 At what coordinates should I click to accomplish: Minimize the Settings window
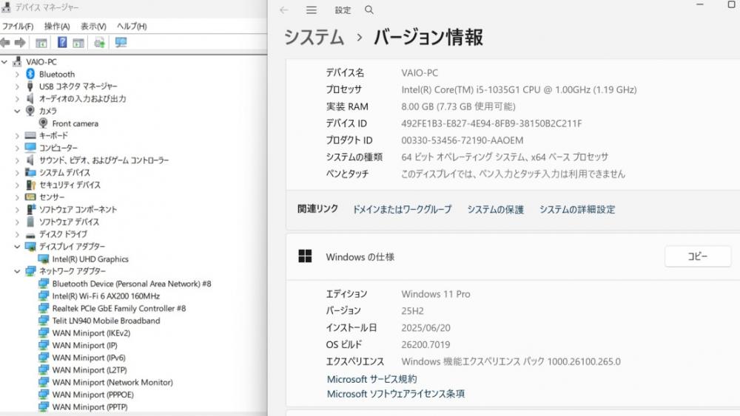700,4
